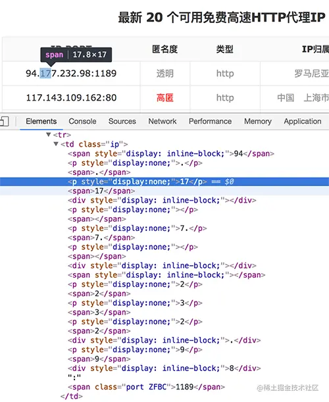Viewport: 329px width, 402px height.
Task: Select the ":" text node row
Action: (x=74, y=378)
